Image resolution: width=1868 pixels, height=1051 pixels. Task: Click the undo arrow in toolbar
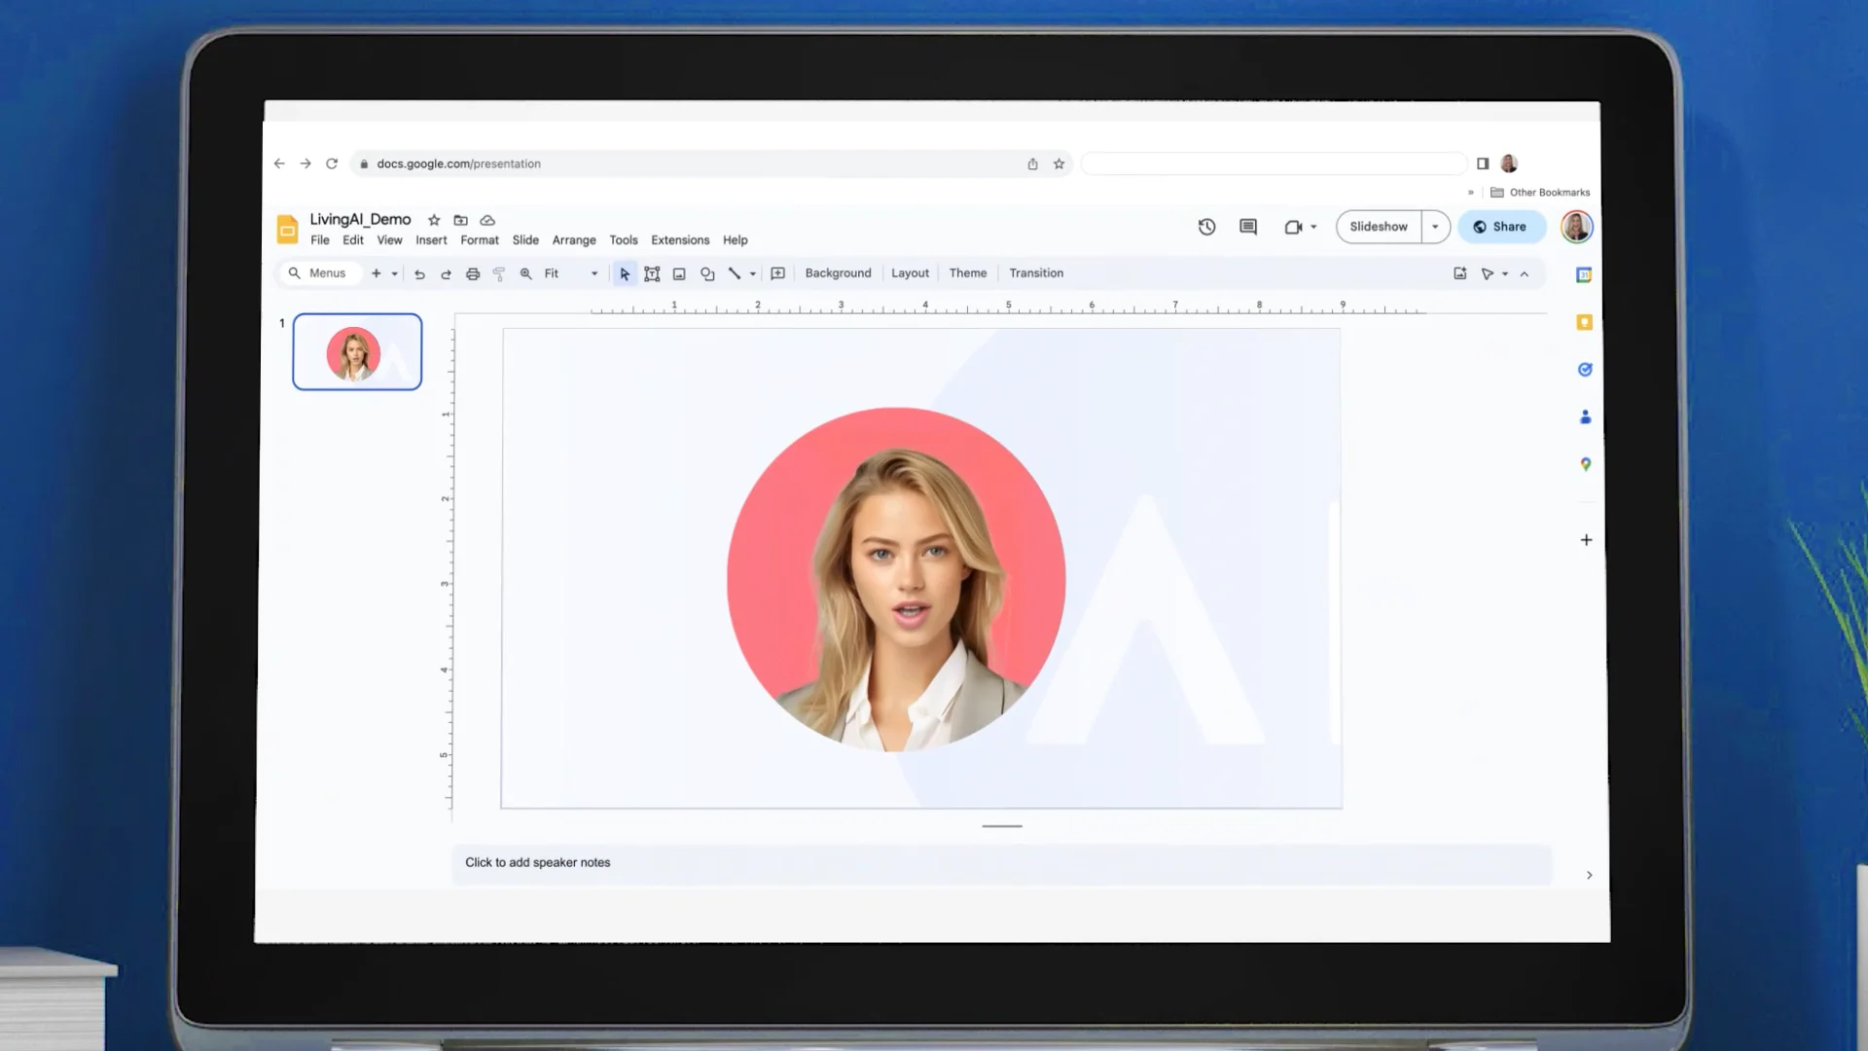tap(419, 274)
